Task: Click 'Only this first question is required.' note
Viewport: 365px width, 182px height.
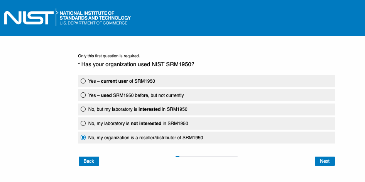Action: click(x=109, y=56)
